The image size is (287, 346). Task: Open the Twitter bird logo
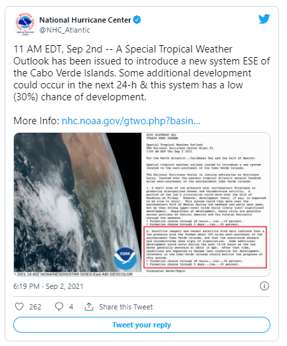[x=264, y=19]
